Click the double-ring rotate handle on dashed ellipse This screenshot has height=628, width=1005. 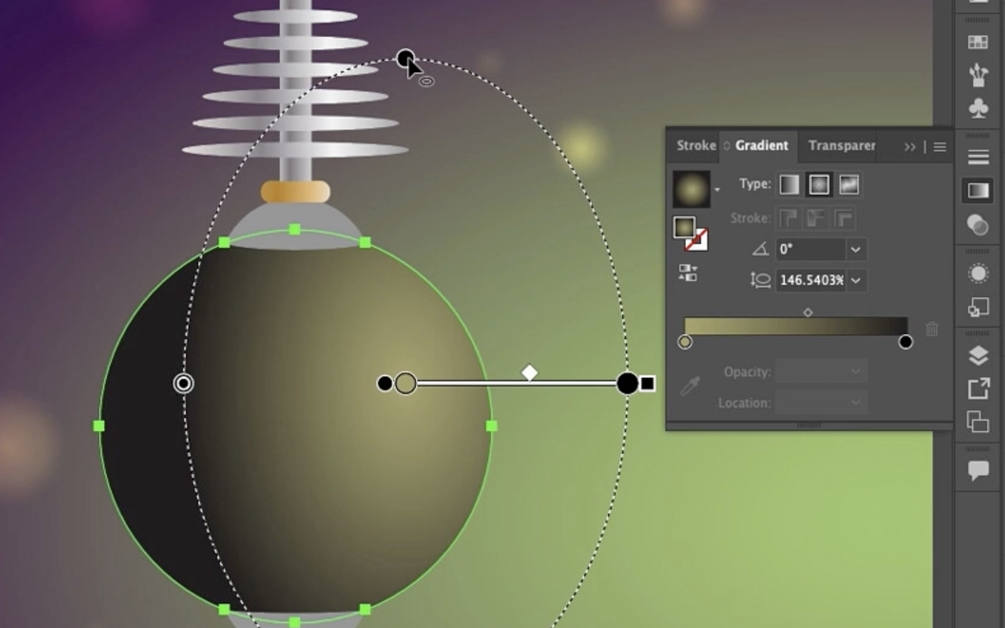point(183,383)
